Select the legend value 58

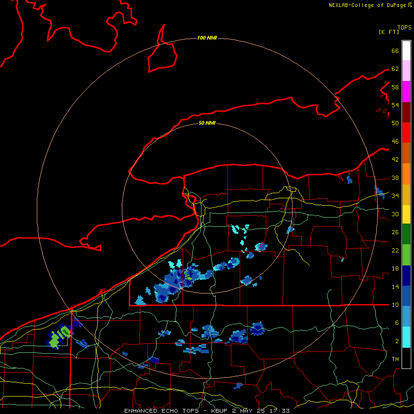click(x=395, y=87)
